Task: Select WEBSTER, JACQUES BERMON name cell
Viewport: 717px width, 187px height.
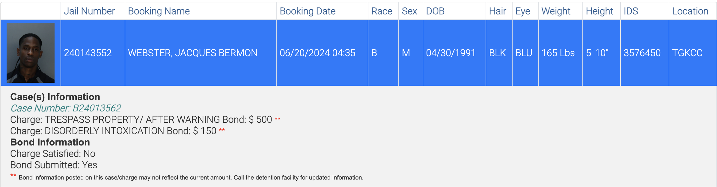Action: point(201,53)
